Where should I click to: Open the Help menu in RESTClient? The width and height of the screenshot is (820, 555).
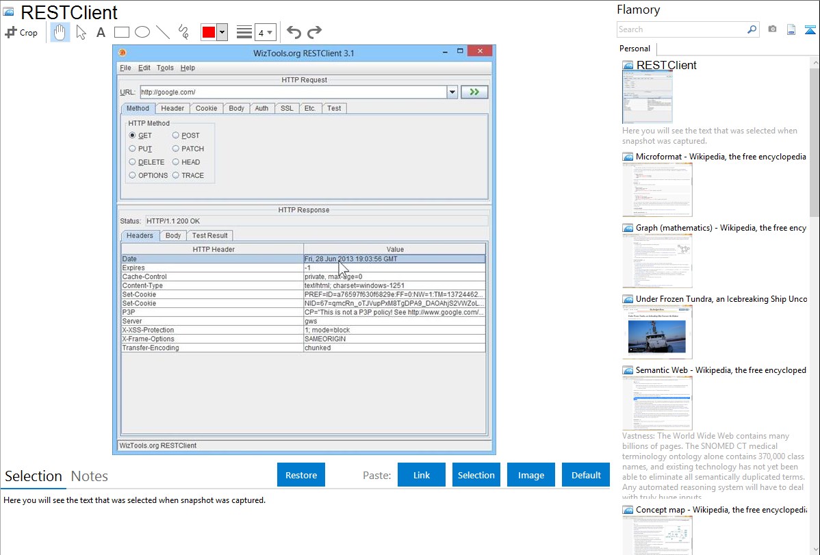188,68
